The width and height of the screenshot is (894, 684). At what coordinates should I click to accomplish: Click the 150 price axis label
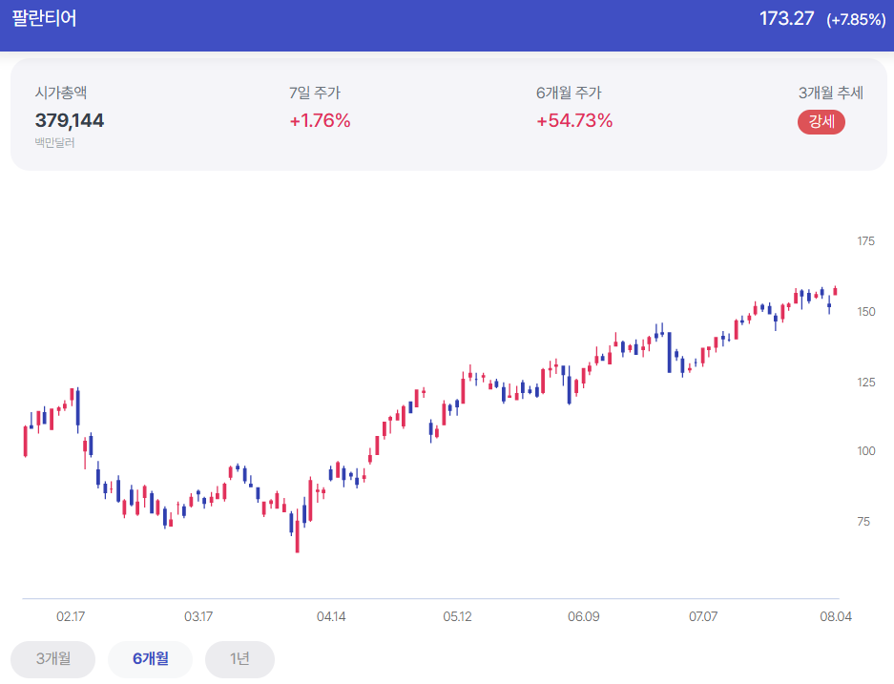click(x=866, y=312)
